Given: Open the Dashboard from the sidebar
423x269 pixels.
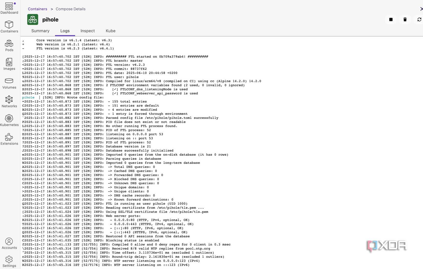Looking at the screenshot, I should pos(9,8).
